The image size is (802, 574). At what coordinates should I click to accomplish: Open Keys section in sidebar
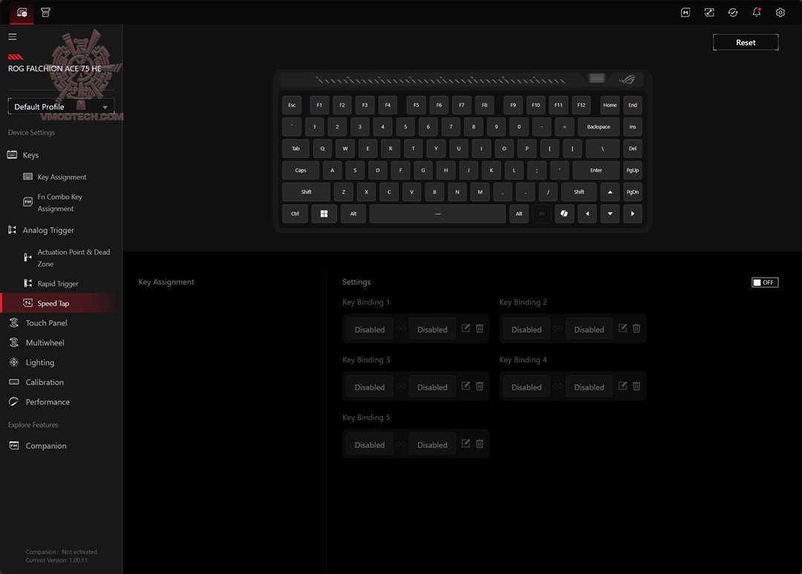(30, 155)
